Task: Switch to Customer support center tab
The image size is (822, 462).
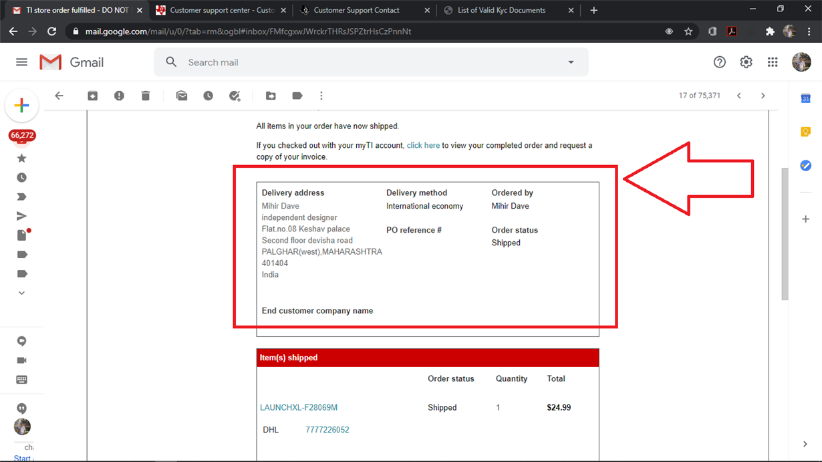Action: [221, 10]
